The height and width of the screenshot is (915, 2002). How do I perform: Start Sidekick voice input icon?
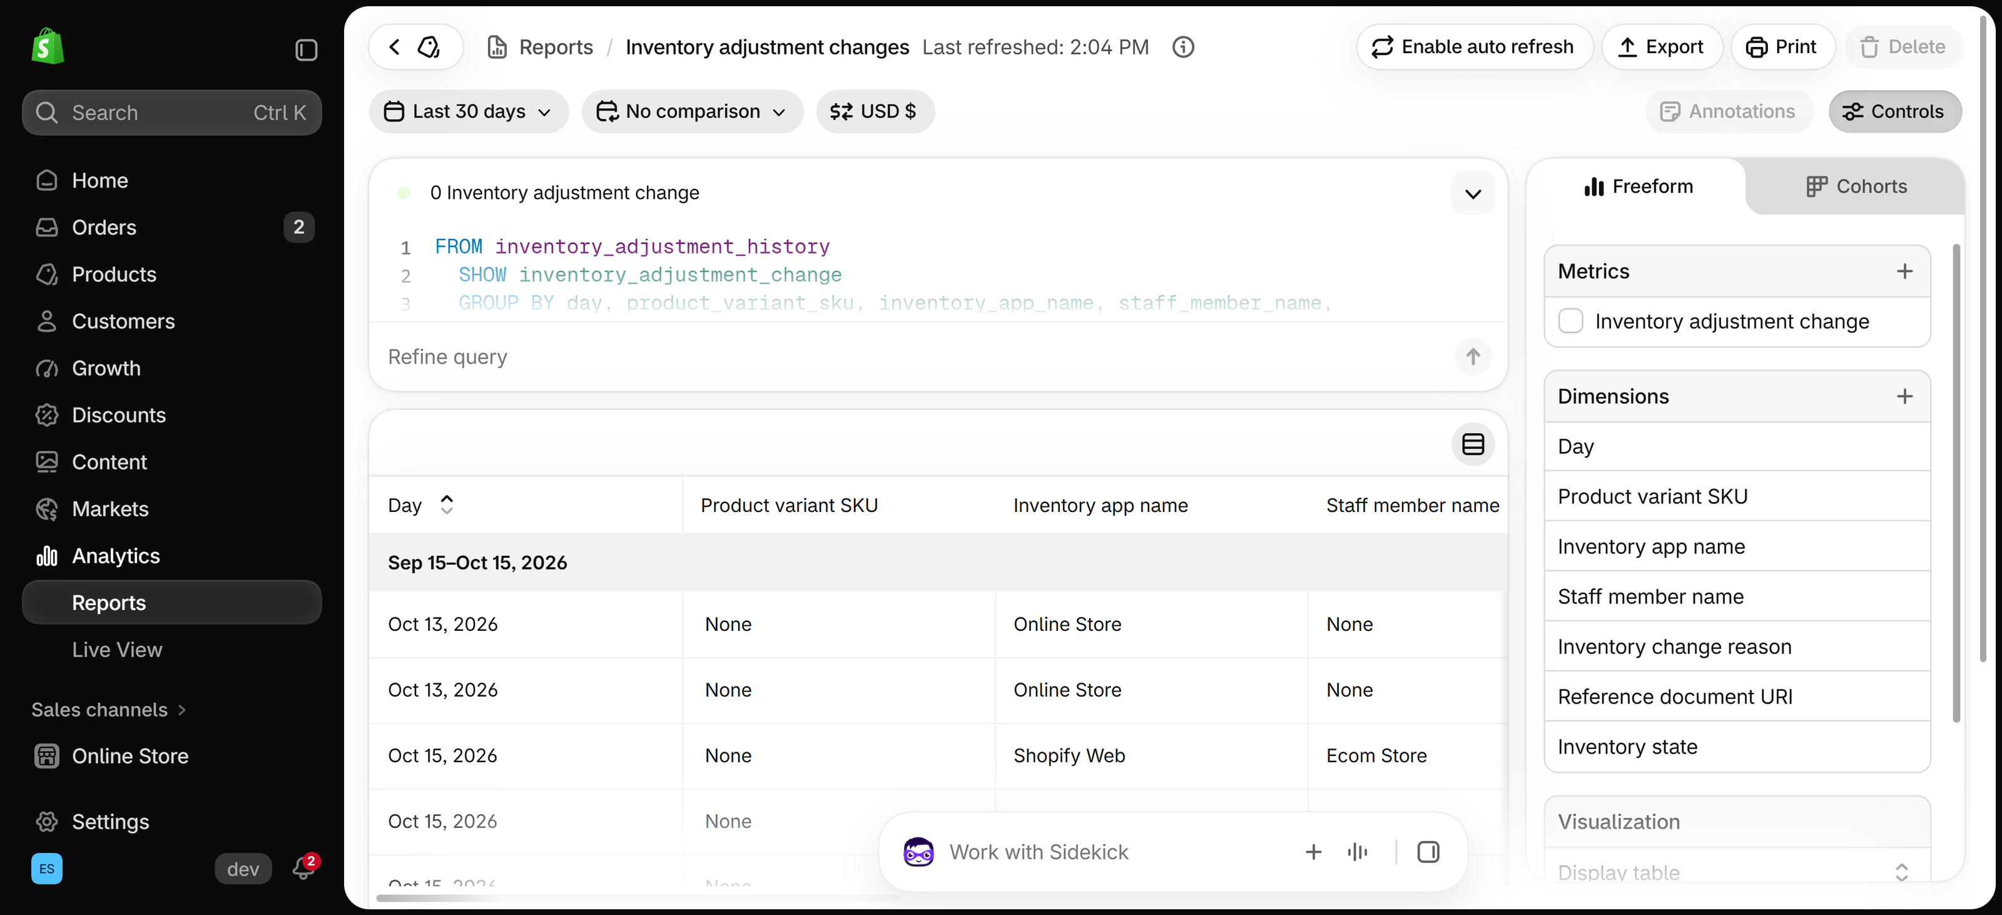[x=1357, y=852]
